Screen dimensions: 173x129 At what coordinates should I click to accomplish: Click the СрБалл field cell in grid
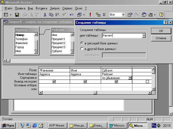click(117, 70)
